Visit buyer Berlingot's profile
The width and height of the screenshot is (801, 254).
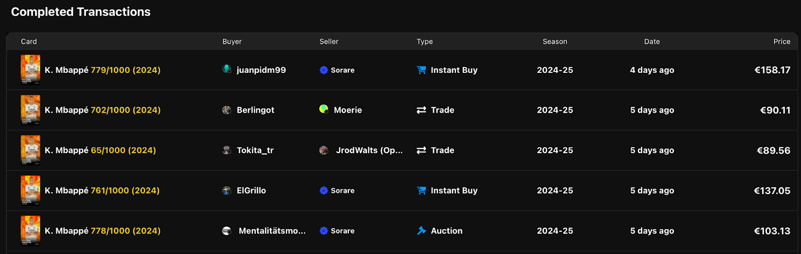(x=255, y=110)
